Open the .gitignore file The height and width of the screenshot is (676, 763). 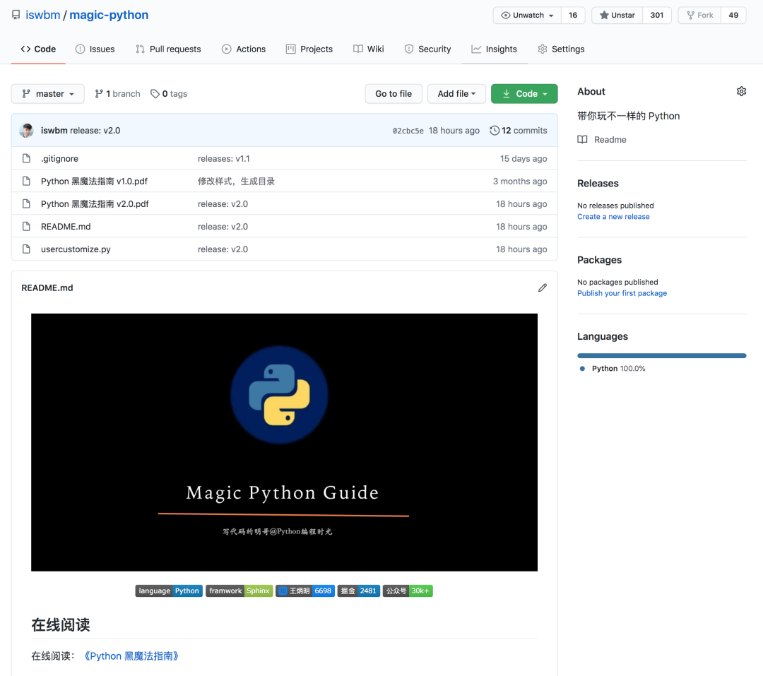coord(59,159)
